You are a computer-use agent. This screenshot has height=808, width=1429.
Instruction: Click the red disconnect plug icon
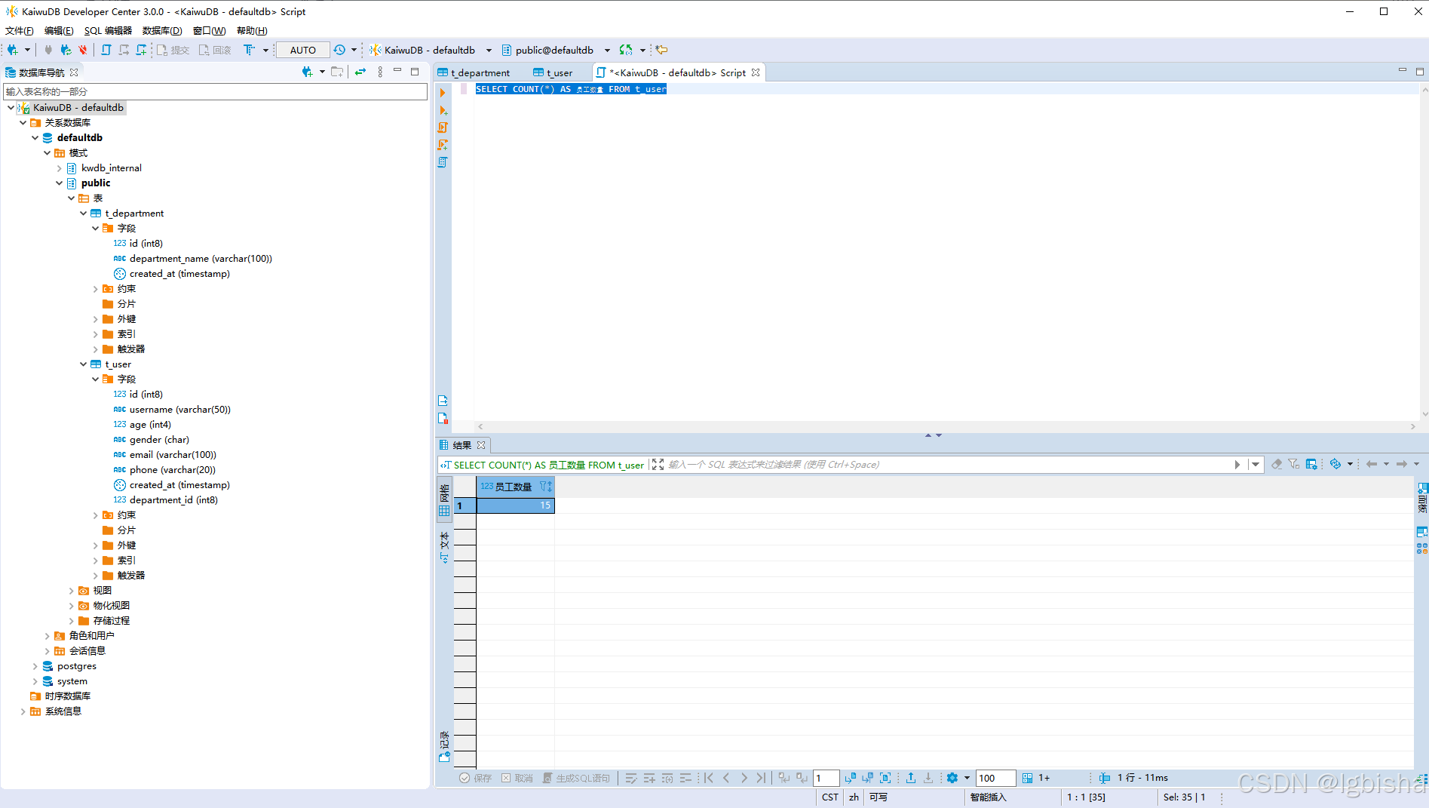pyautogui.click(x=83, y=50)
